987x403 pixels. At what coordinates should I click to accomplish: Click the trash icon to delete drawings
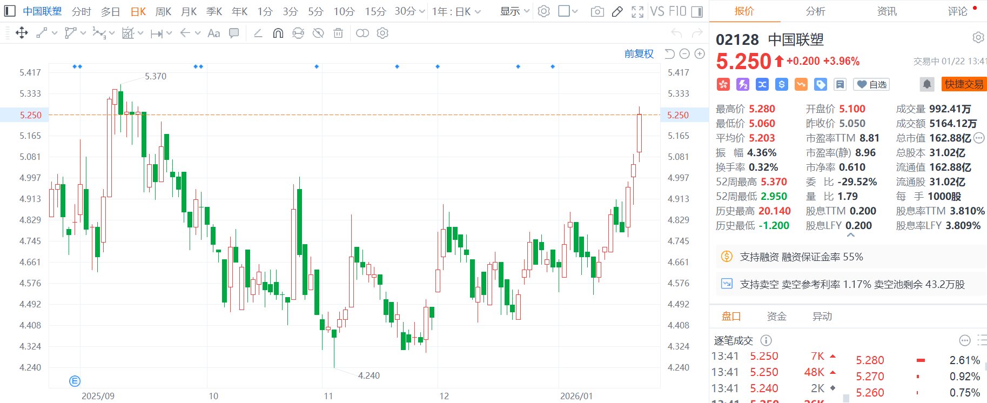pyautogui.click(x=338, y=33)
